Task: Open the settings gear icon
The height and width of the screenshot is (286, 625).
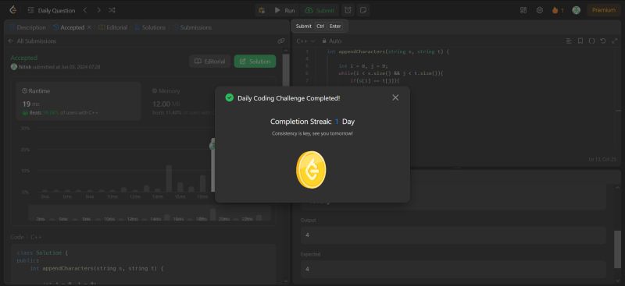Action: tap(540, 10)
